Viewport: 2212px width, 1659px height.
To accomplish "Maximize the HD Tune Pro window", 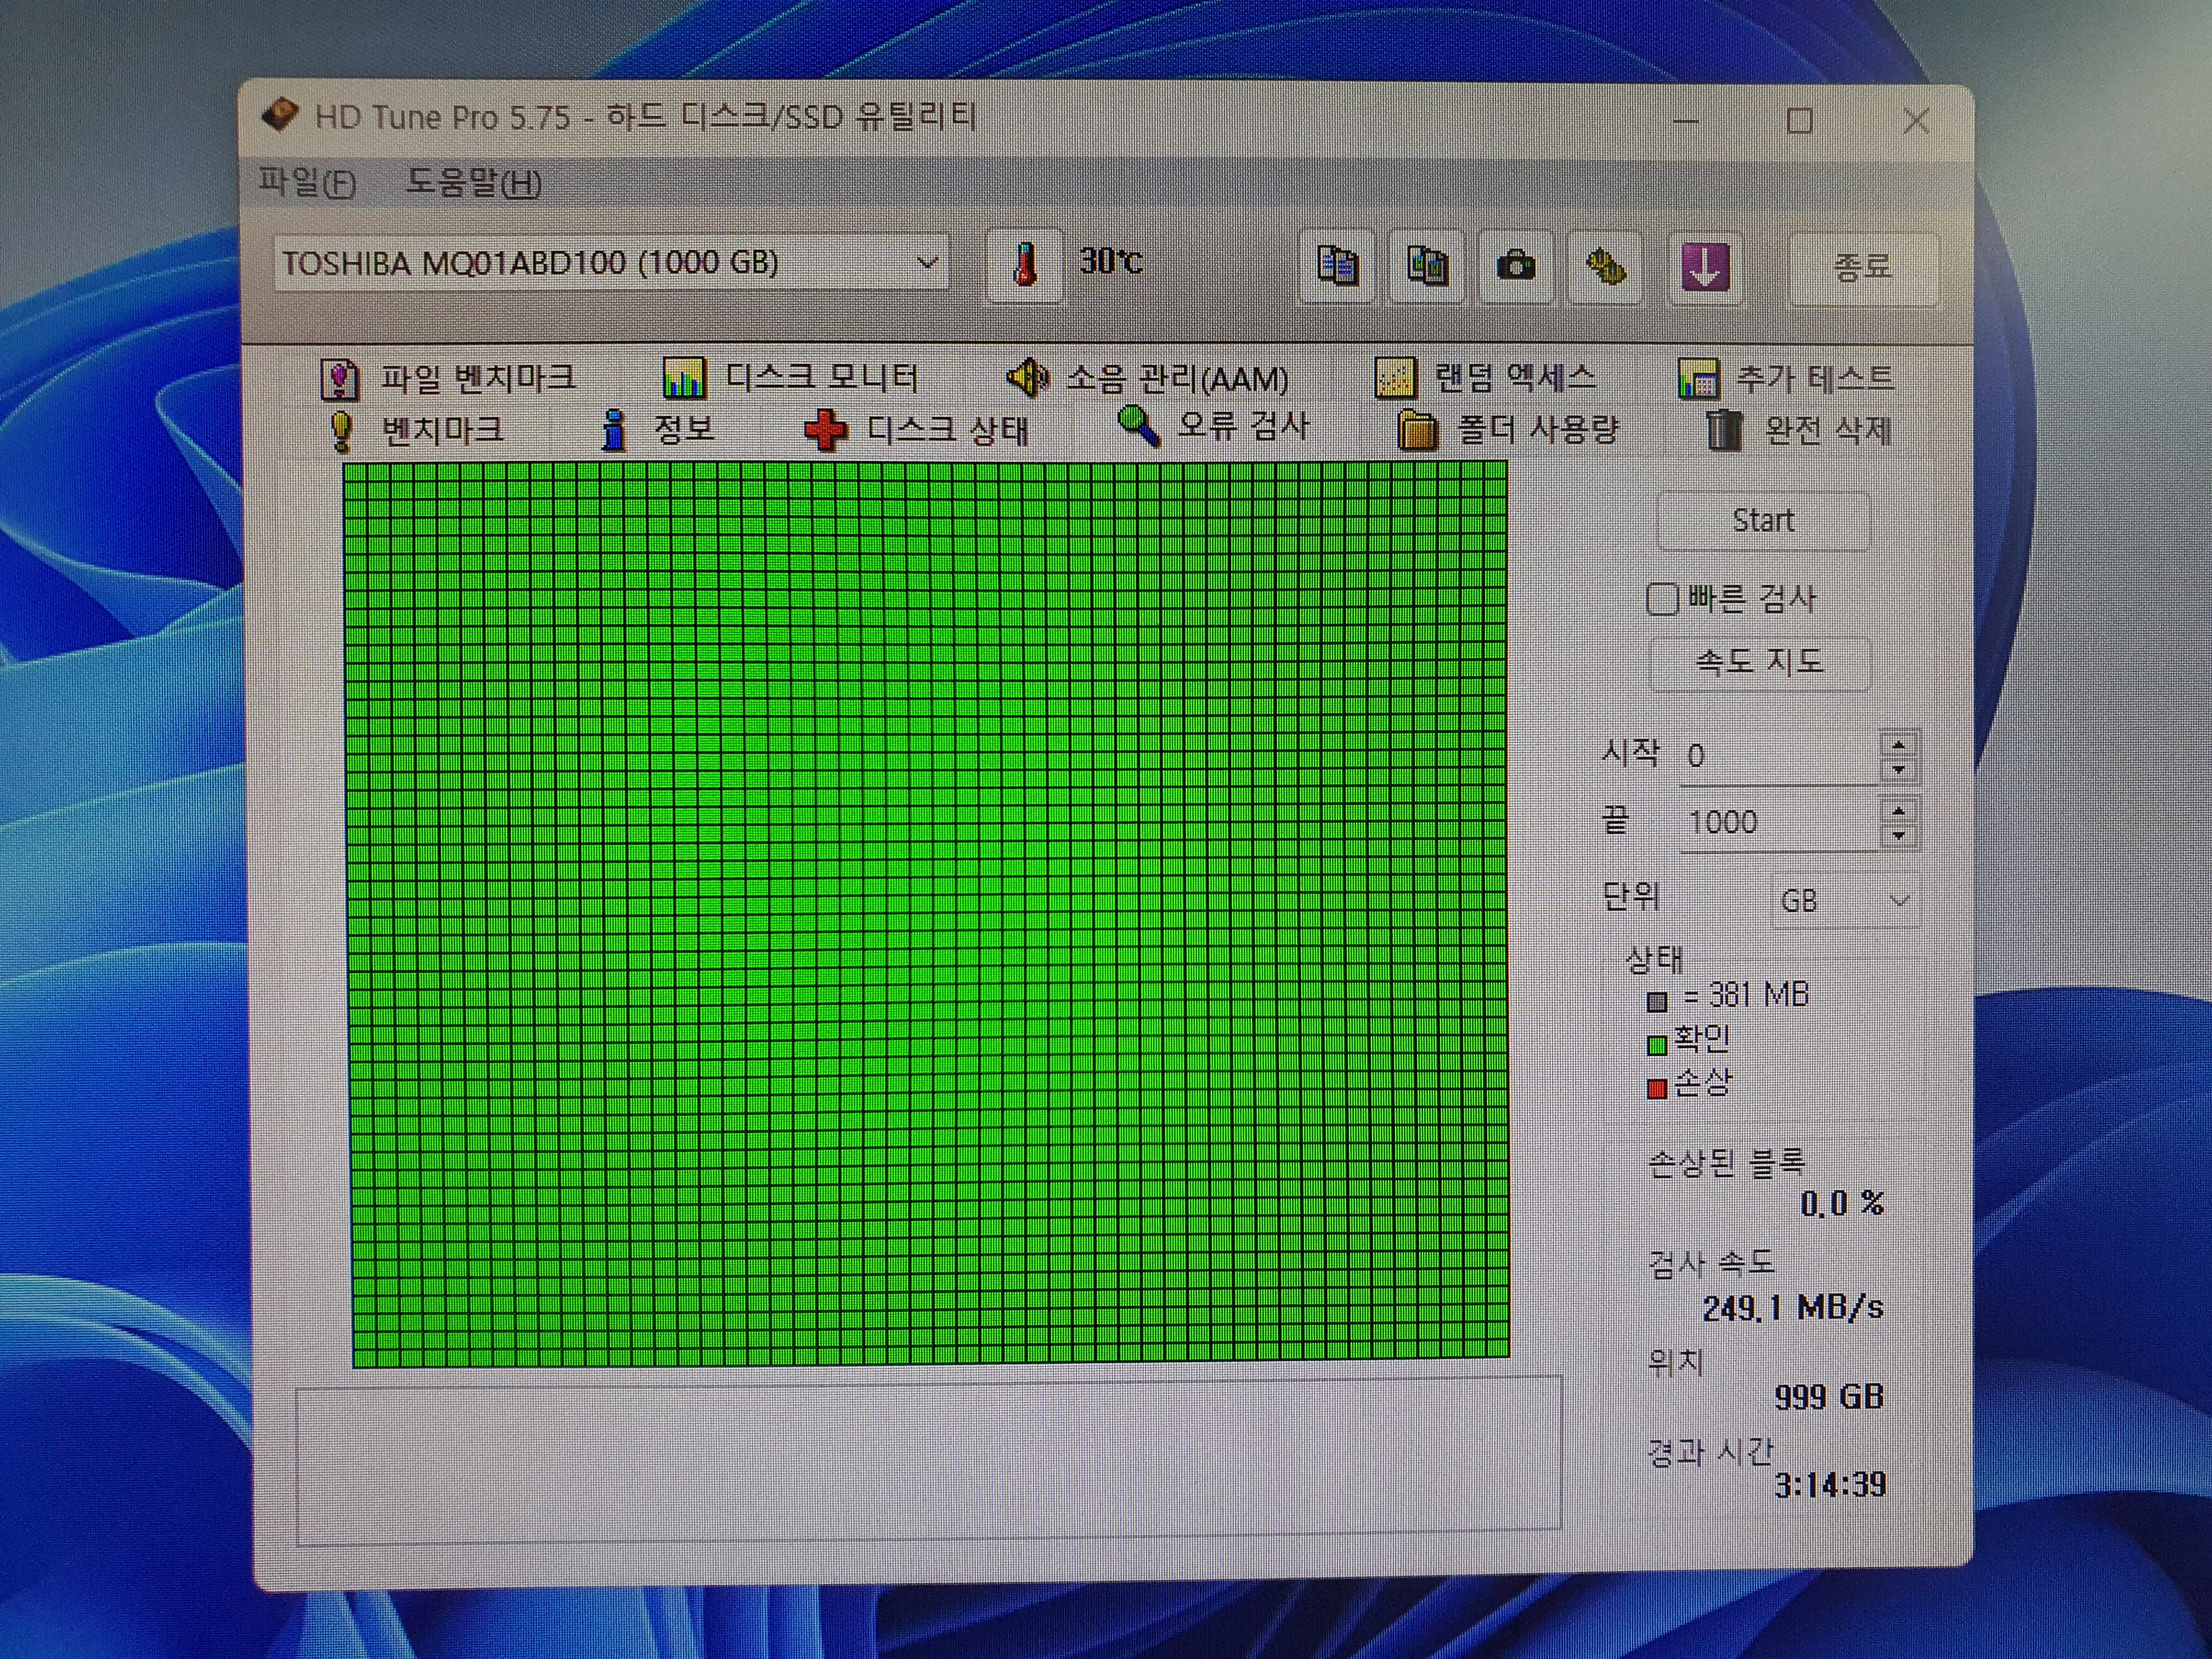I will click(1800, 121).
